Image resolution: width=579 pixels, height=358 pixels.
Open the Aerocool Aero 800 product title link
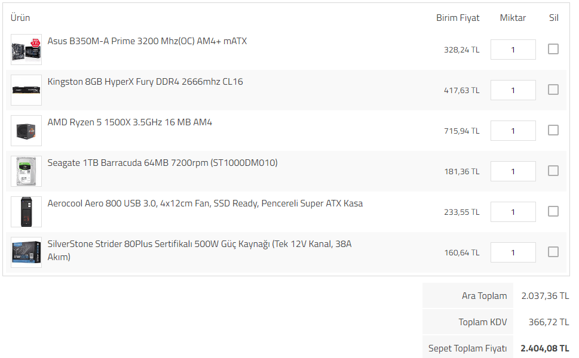[x=205, y=203]
